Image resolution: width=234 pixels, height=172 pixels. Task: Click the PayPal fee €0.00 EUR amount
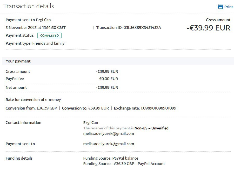pyautogui.click(x=108, y=79)
